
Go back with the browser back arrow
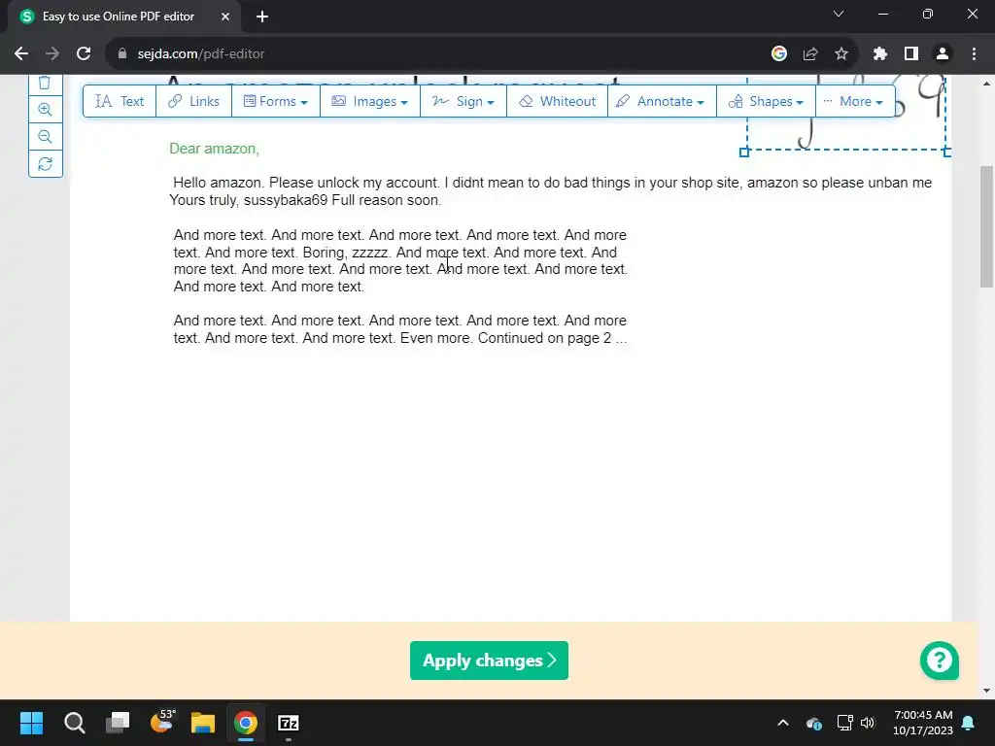point(21,54)
